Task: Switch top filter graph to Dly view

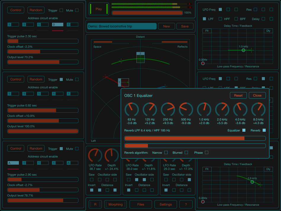Action: 268,31
